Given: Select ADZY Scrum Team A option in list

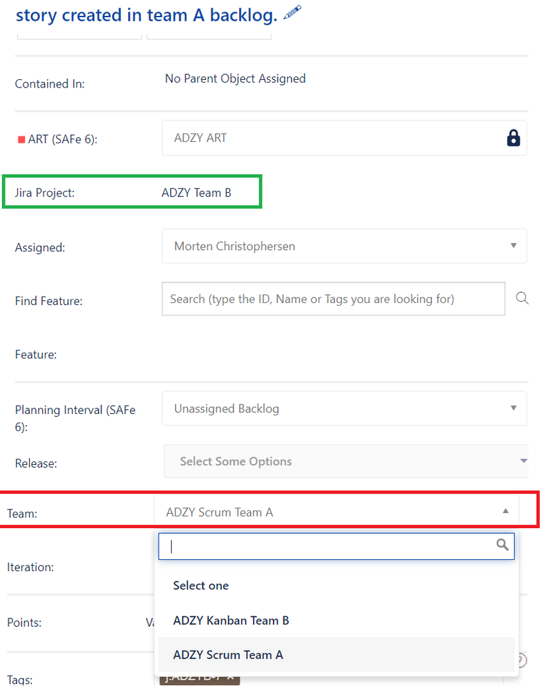Looking at the screenshot, I should (336, 655).
